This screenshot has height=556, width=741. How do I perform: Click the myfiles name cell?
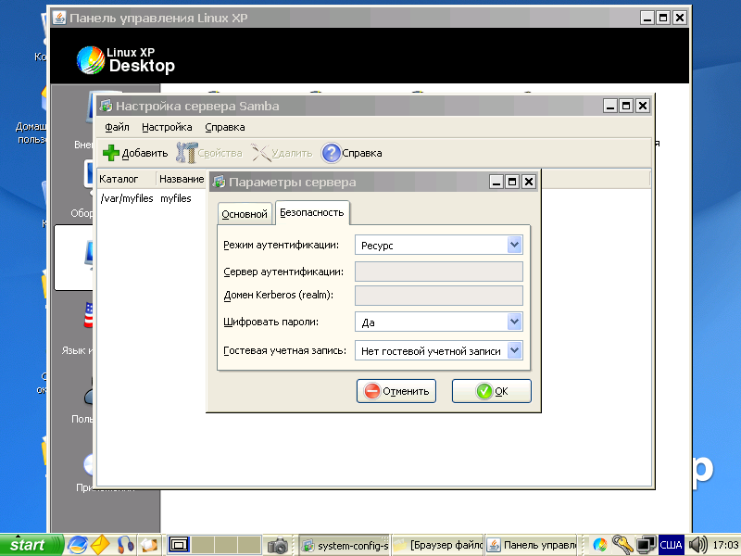pyautogui.click(x=176, y=198)
